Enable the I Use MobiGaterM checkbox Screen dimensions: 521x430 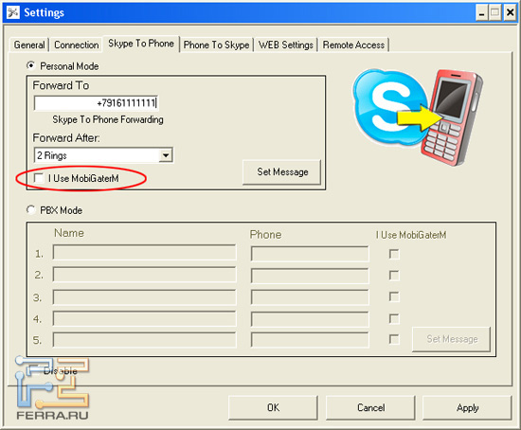(x=39, y=178)
